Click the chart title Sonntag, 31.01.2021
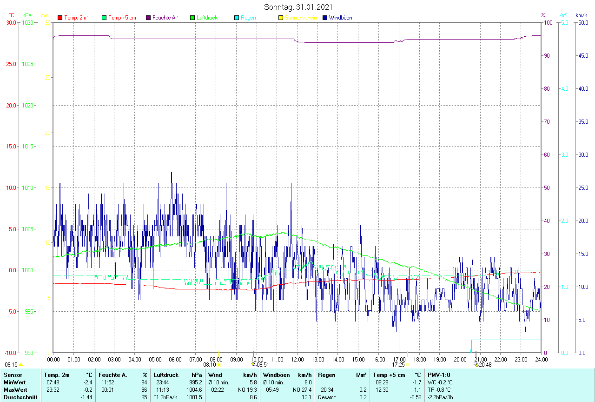595x402 pixels. (298, 7)
